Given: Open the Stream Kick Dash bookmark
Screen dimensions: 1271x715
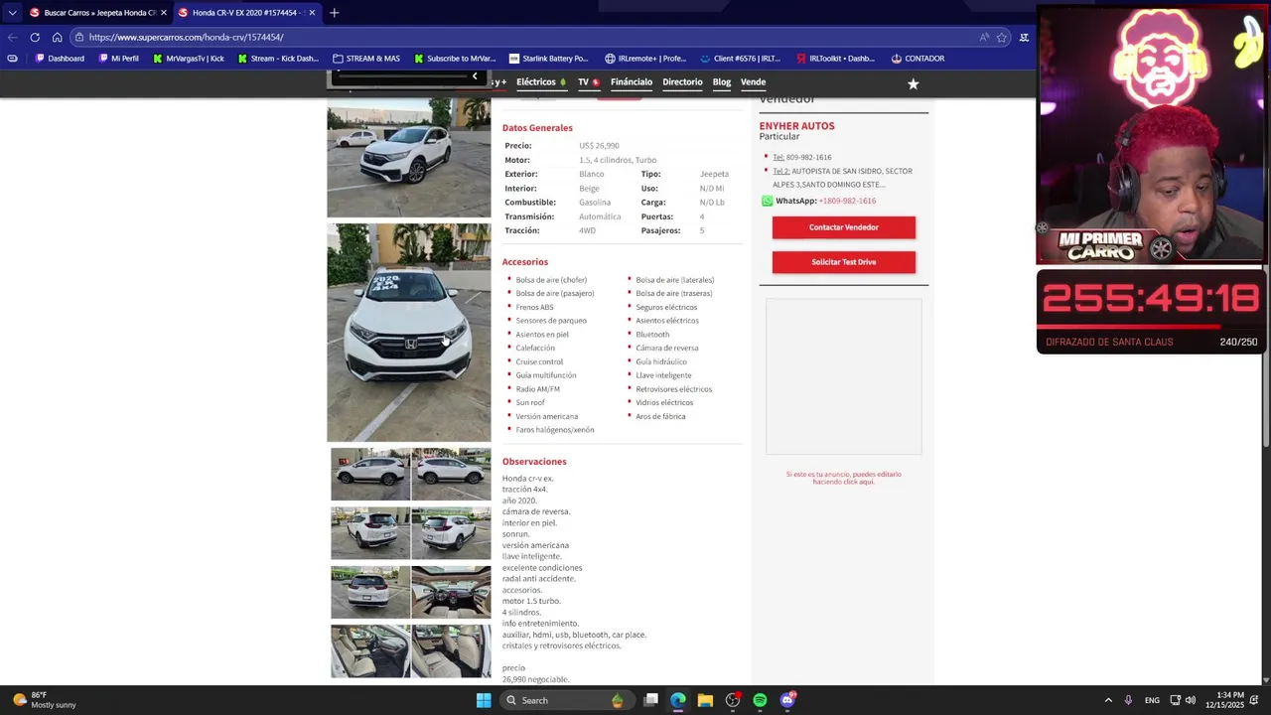Looking at the screenshot, I should click(278, 59).
